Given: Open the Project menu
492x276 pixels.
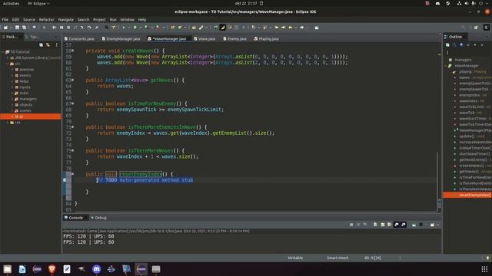Looking at the screenshot, I should pyautogui.click(x=99, y=19).
